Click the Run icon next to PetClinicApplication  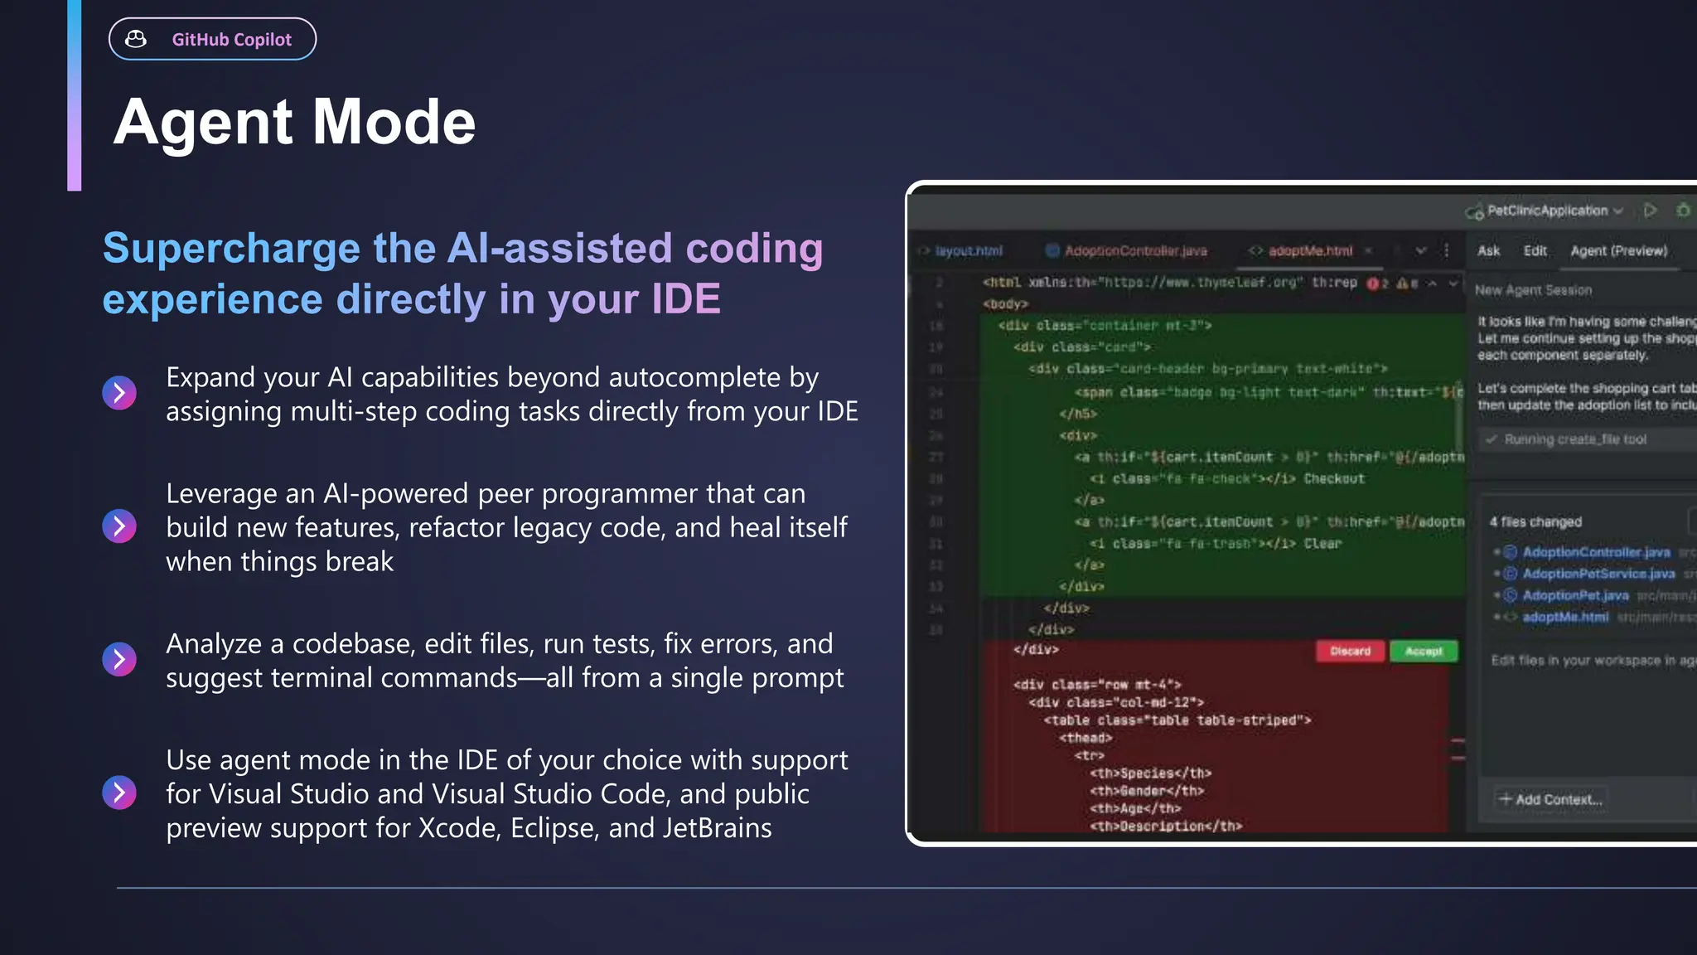pos(1650,210)
